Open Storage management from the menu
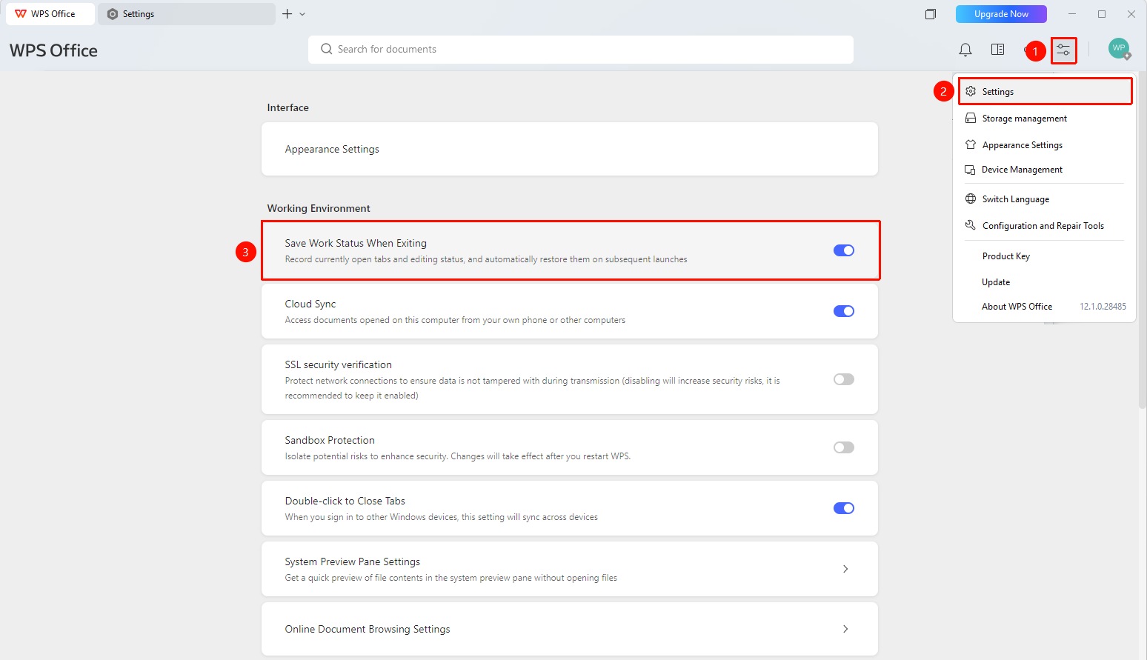Screen dimensions: 1147x660 click(1045, 119)
